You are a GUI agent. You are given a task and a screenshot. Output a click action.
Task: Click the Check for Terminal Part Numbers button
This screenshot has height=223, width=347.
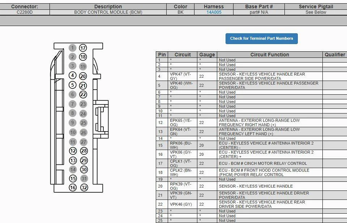click(261, 38)
